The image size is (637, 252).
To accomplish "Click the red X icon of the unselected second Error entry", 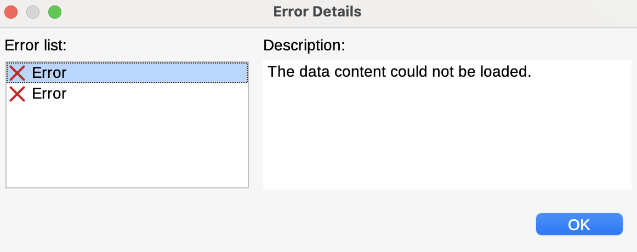I will click(x=17, y=94).
